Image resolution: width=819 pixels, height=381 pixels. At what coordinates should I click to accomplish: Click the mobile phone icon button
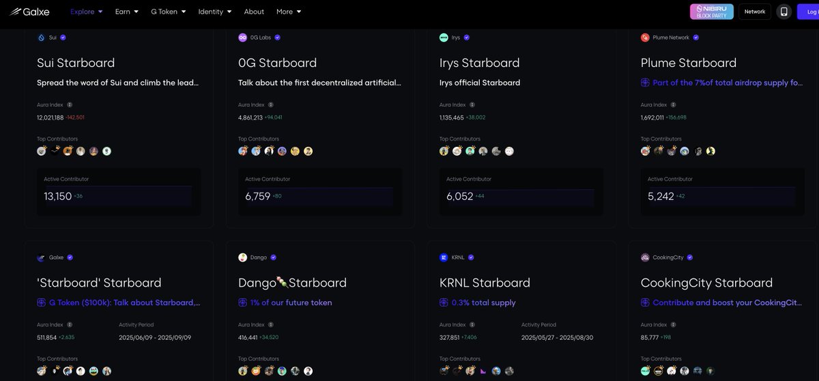point(784,12)
